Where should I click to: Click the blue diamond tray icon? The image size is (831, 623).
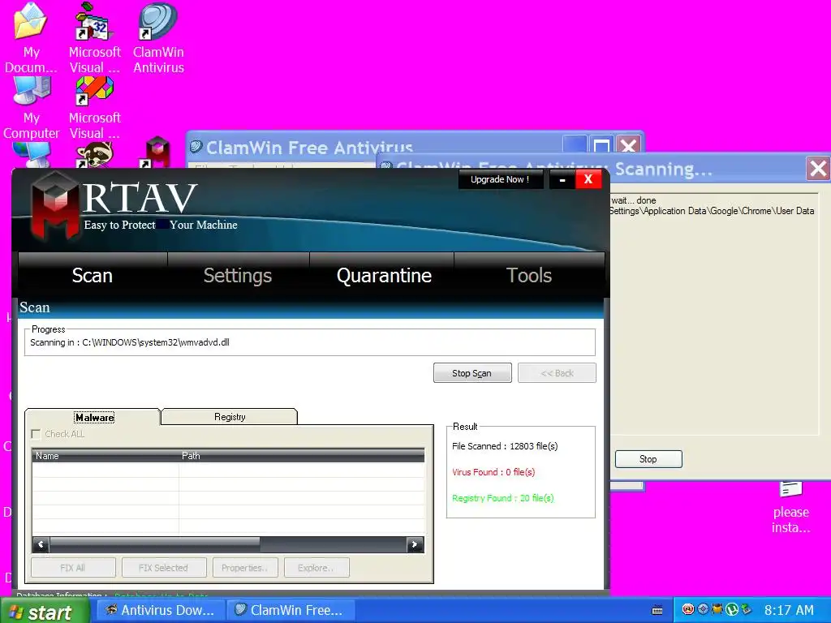point(703,609)
